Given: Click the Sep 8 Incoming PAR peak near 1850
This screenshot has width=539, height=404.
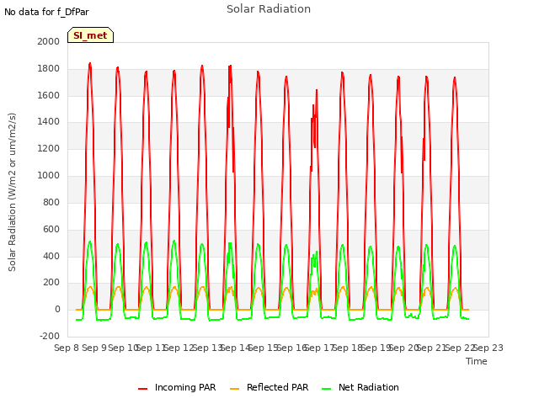Looking at the screenshot, I should [90, 64].
